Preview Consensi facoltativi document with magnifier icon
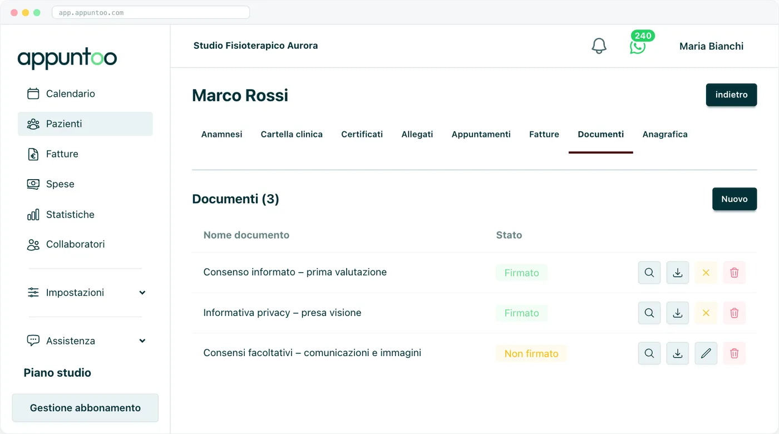 [649, 353]
